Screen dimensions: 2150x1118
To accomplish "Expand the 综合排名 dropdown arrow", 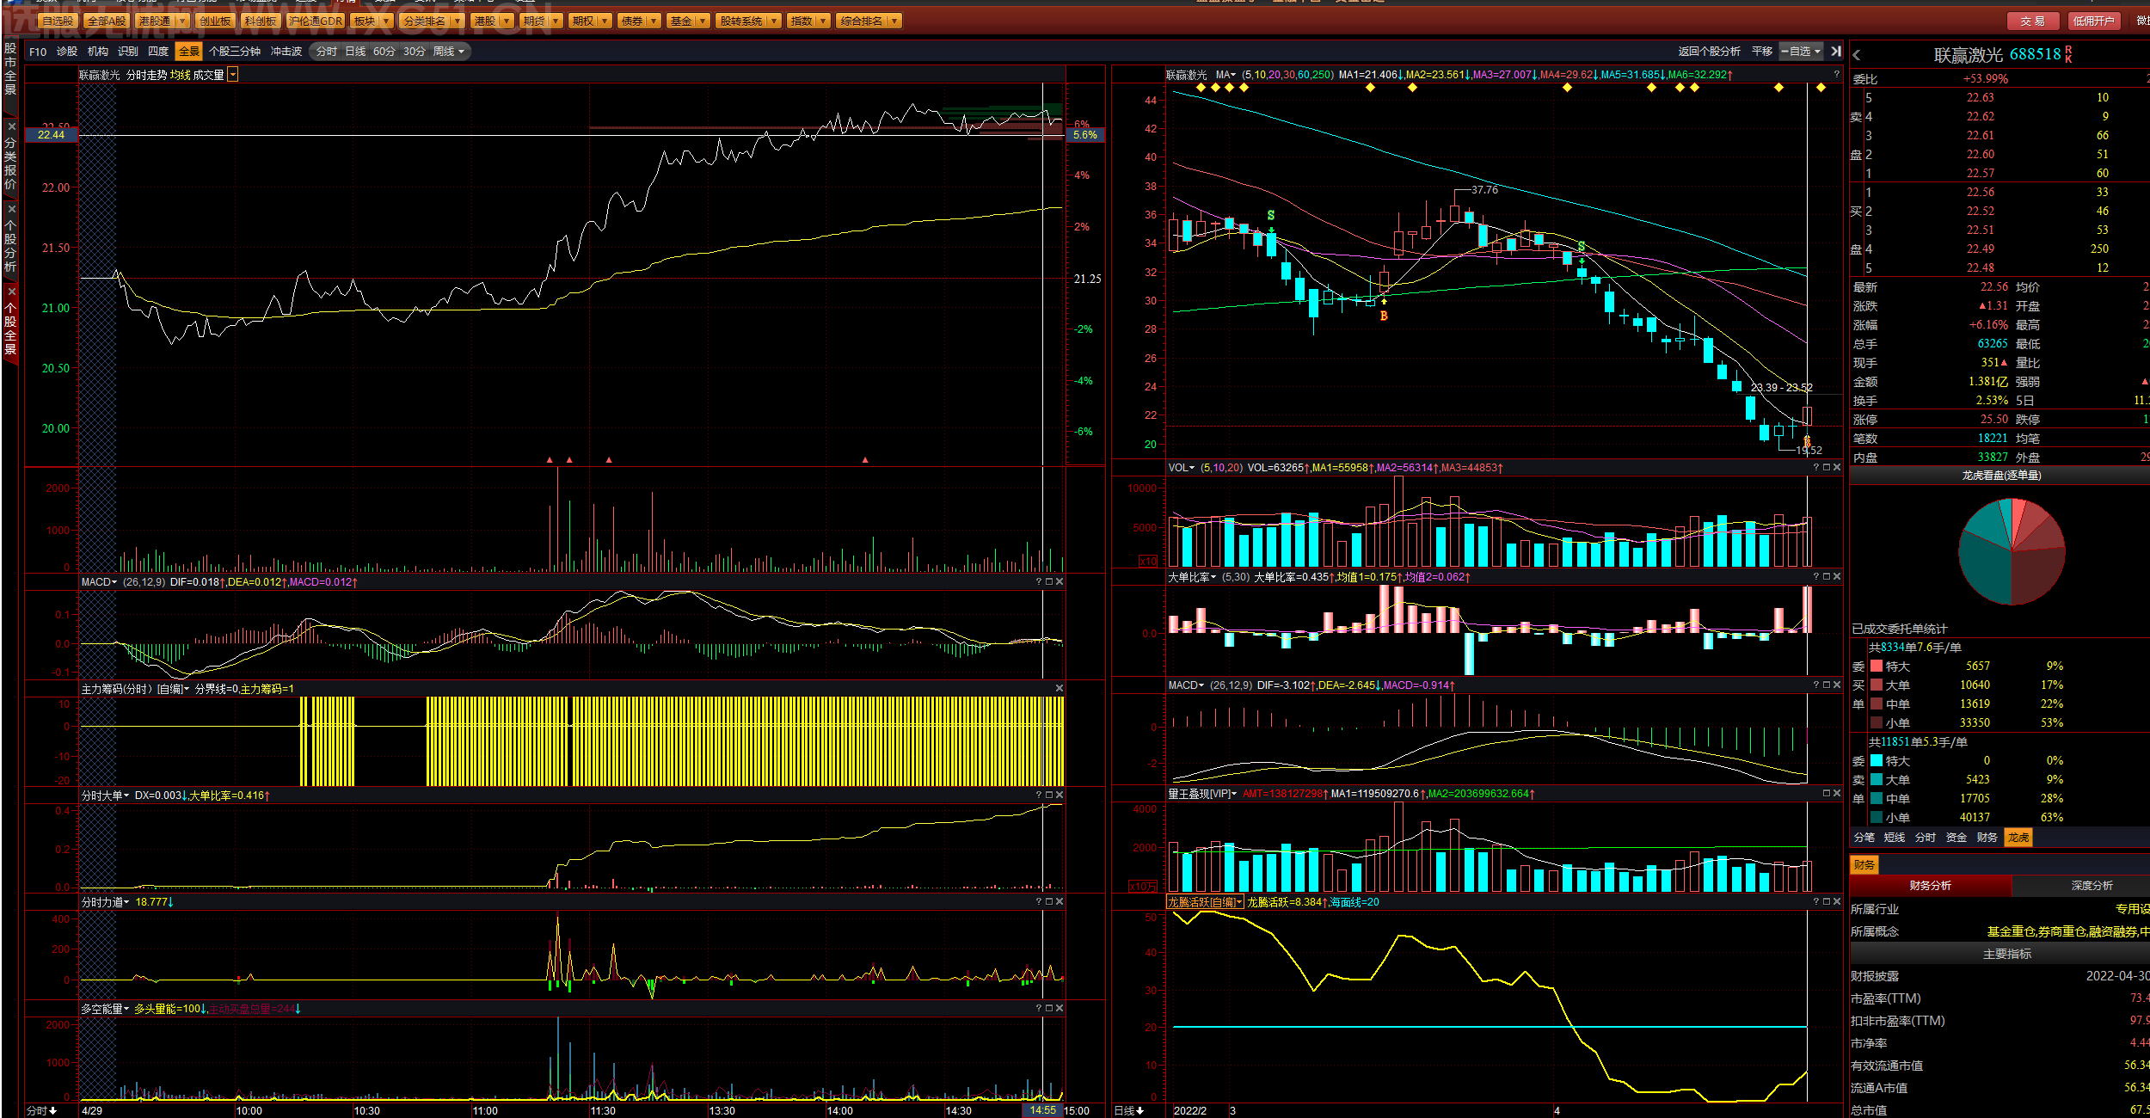I will click(x=894, y=21).
